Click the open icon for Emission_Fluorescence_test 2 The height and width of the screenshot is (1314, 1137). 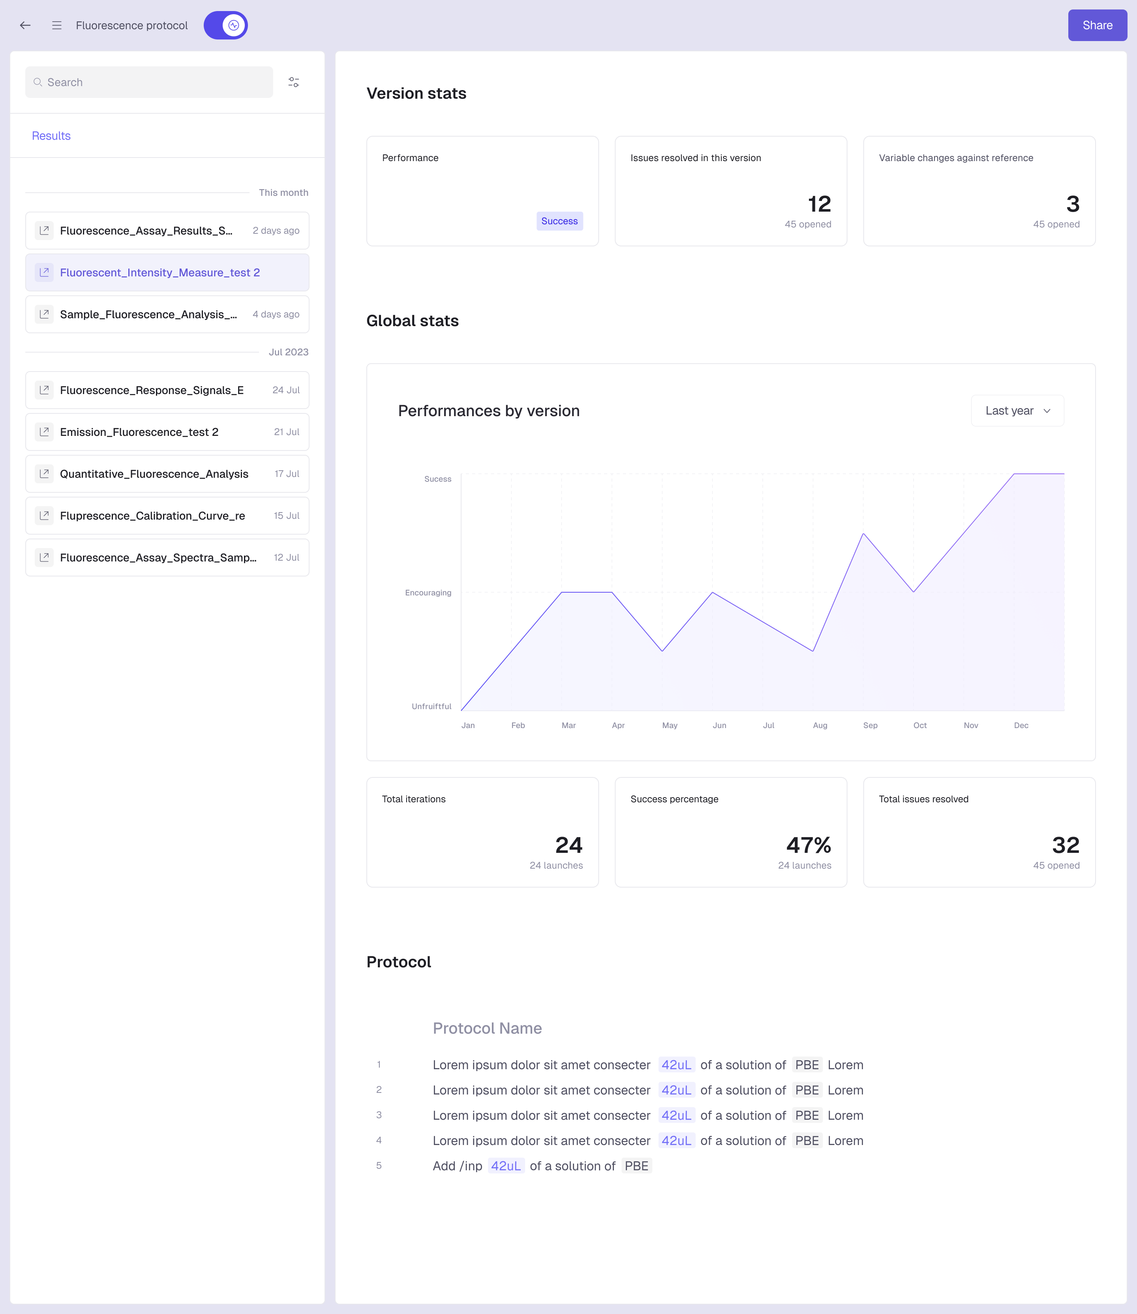44,432
